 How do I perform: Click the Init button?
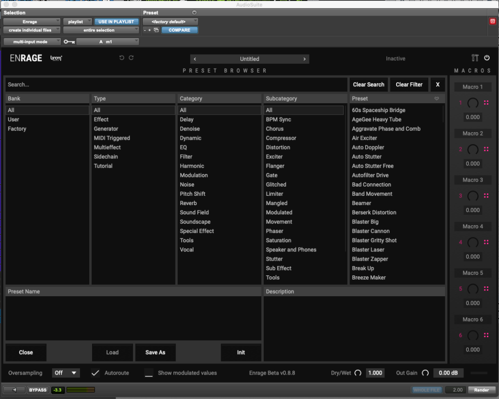[241, 352]
